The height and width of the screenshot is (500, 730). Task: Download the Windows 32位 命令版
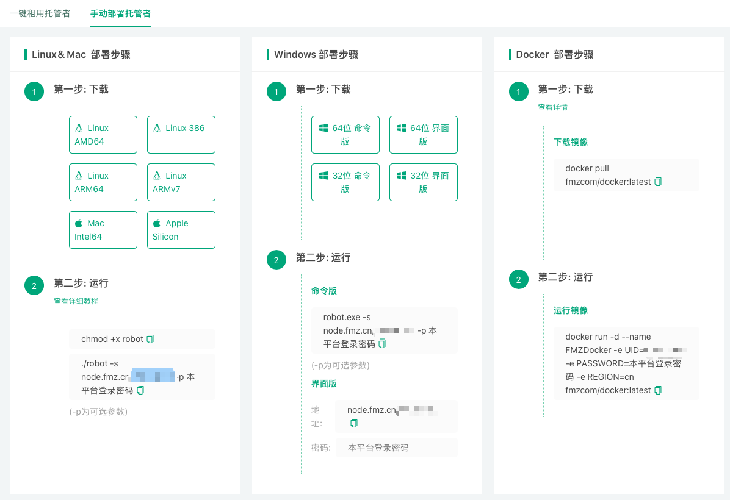(345, 182)
